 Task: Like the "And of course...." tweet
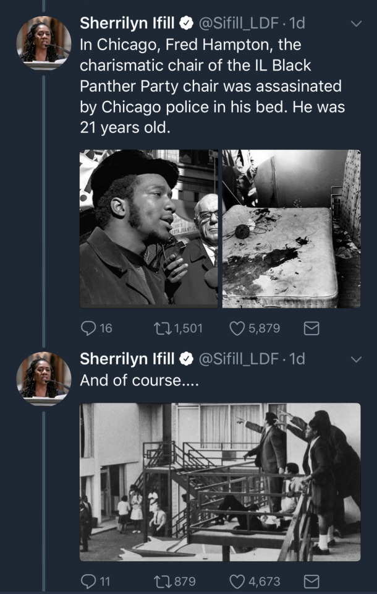237,581
